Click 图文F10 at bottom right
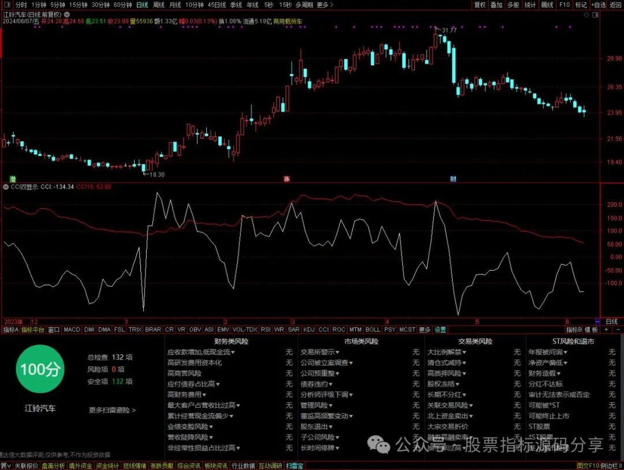This screenshot has height=470, width=624. click(x=588, y=465)
